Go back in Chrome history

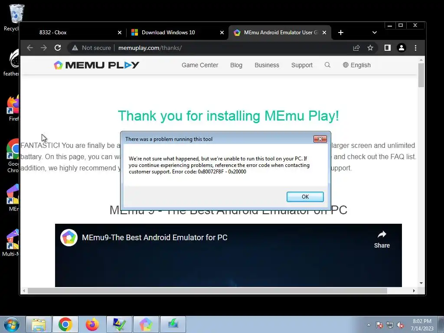click(x=30, y=48)
